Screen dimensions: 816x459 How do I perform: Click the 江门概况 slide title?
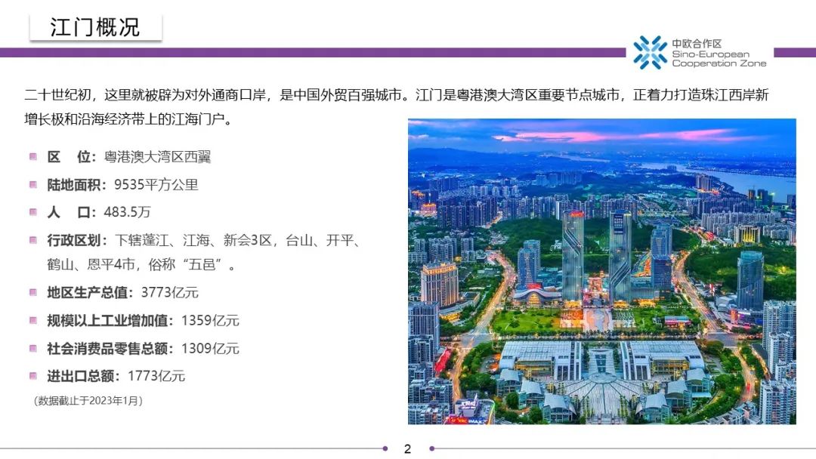coord(95,28)
